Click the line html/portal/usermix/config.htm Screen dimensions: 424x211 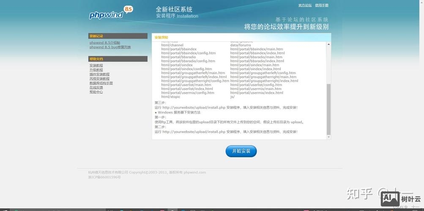[188, 92]
